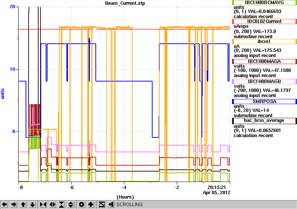
Task: Select the SMRPOSA blue legend label
Action: 264,102
